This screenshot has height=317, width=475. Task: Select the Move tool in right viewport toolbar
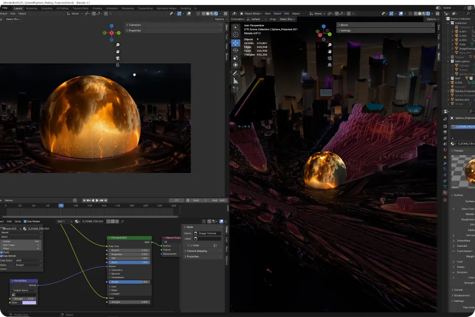tap(235, 43)
